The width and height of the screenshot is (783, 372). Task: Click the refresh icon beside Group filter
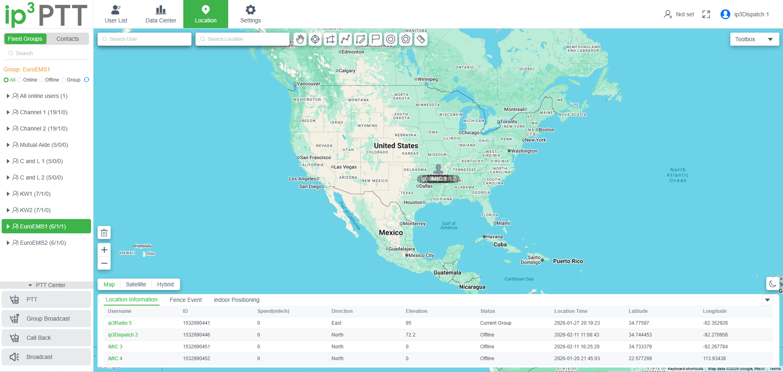(87, 80)
